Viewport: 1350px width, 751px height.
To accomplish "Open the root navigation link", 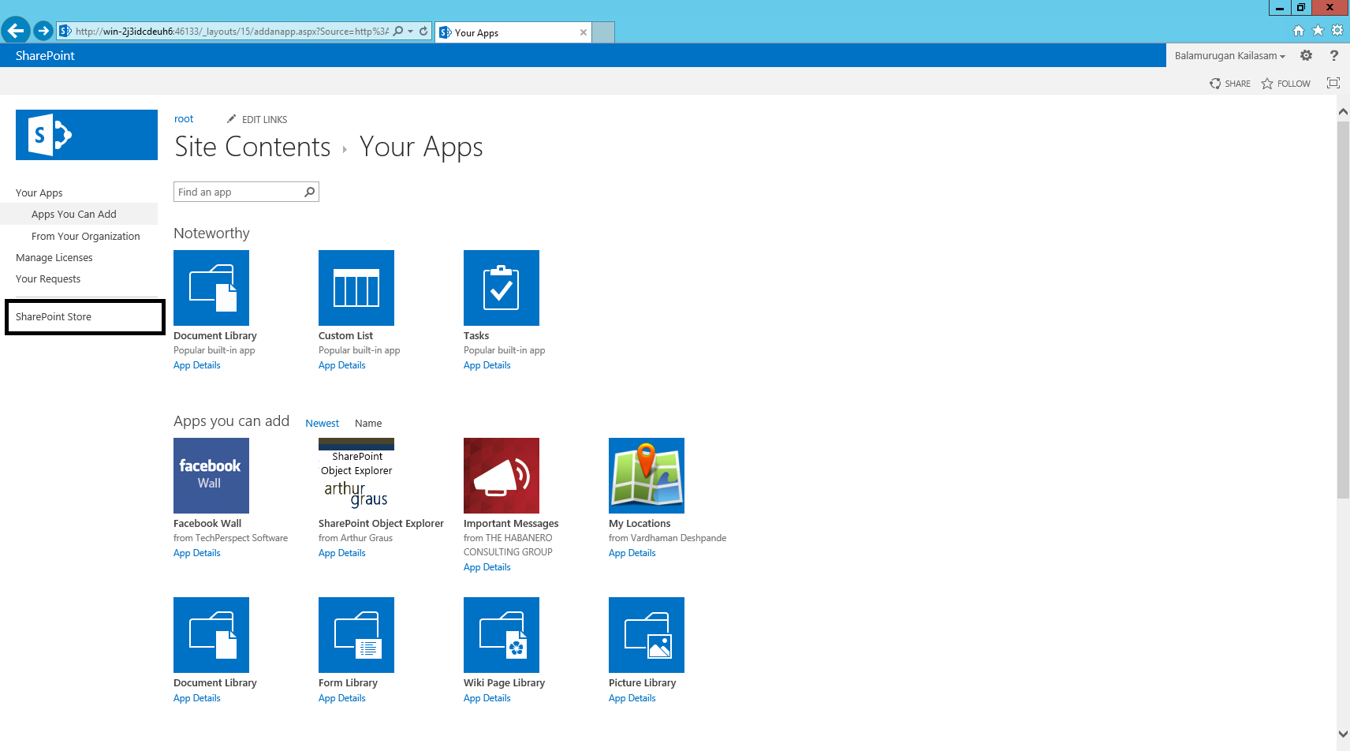I will click(x=184, y=119).
